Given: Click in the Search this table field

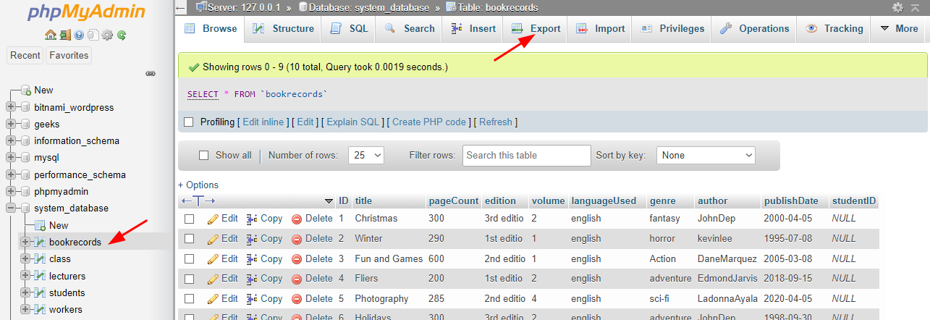Looking at the screenshot, I should pyautogui.click(x=527, y=155).
